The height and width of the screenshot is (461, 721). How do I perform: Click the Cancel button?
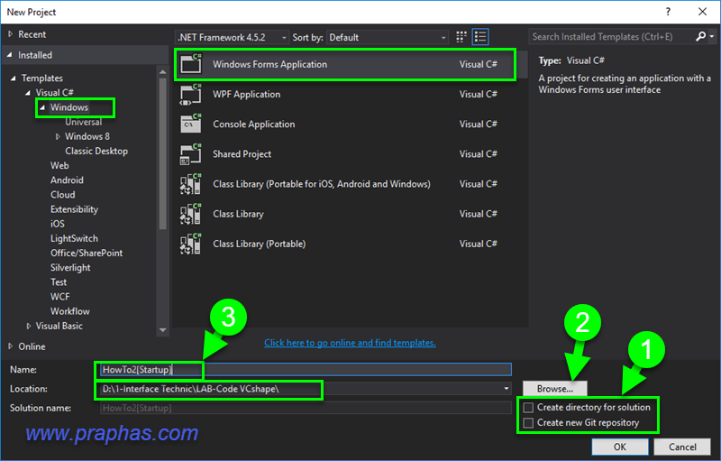click(x=682, y=447)
